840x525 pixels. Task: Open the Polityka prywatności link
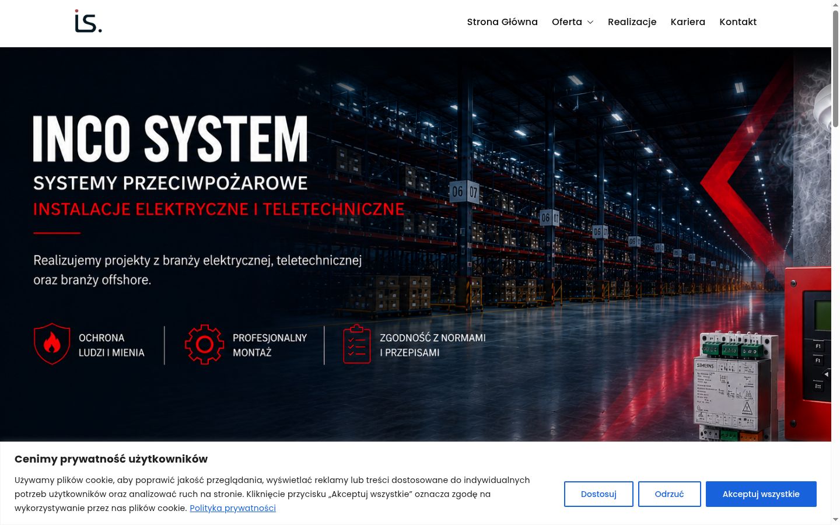233,508
